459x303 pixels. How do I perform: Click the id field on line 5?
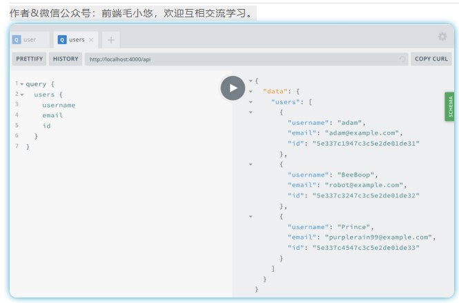46,126
